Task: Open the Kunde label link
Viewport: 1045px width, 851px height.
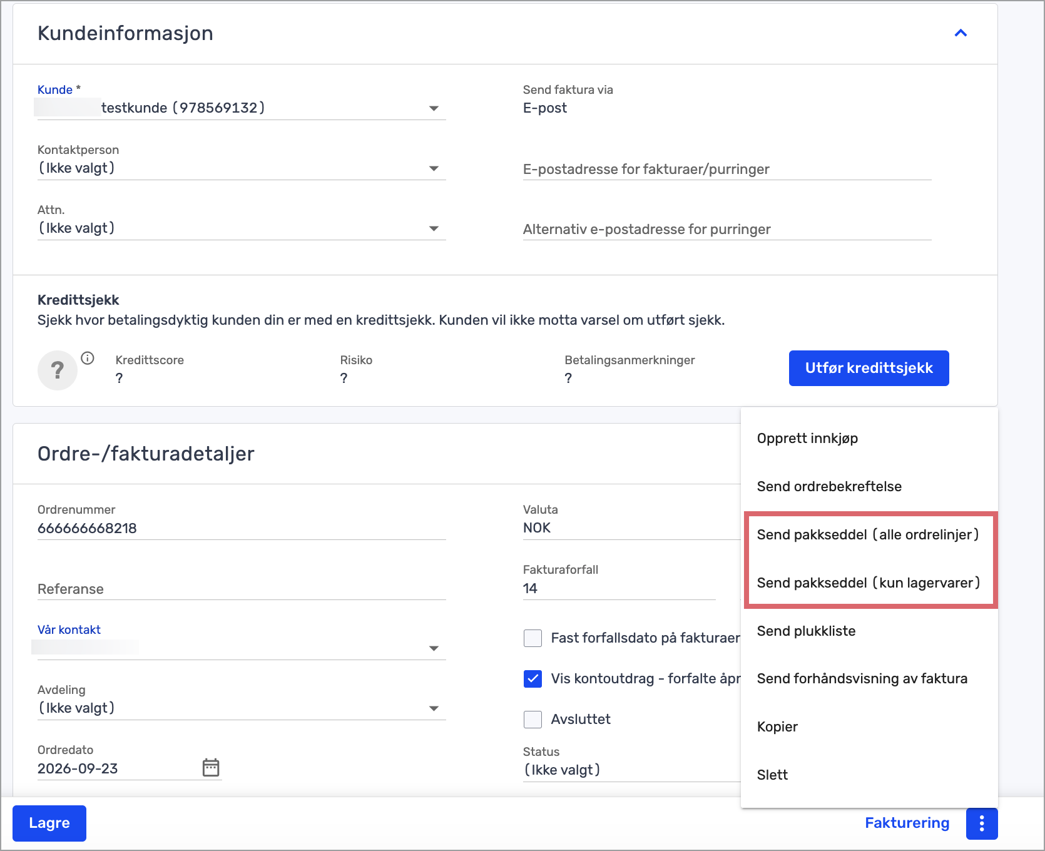Action: click(55, 89)
